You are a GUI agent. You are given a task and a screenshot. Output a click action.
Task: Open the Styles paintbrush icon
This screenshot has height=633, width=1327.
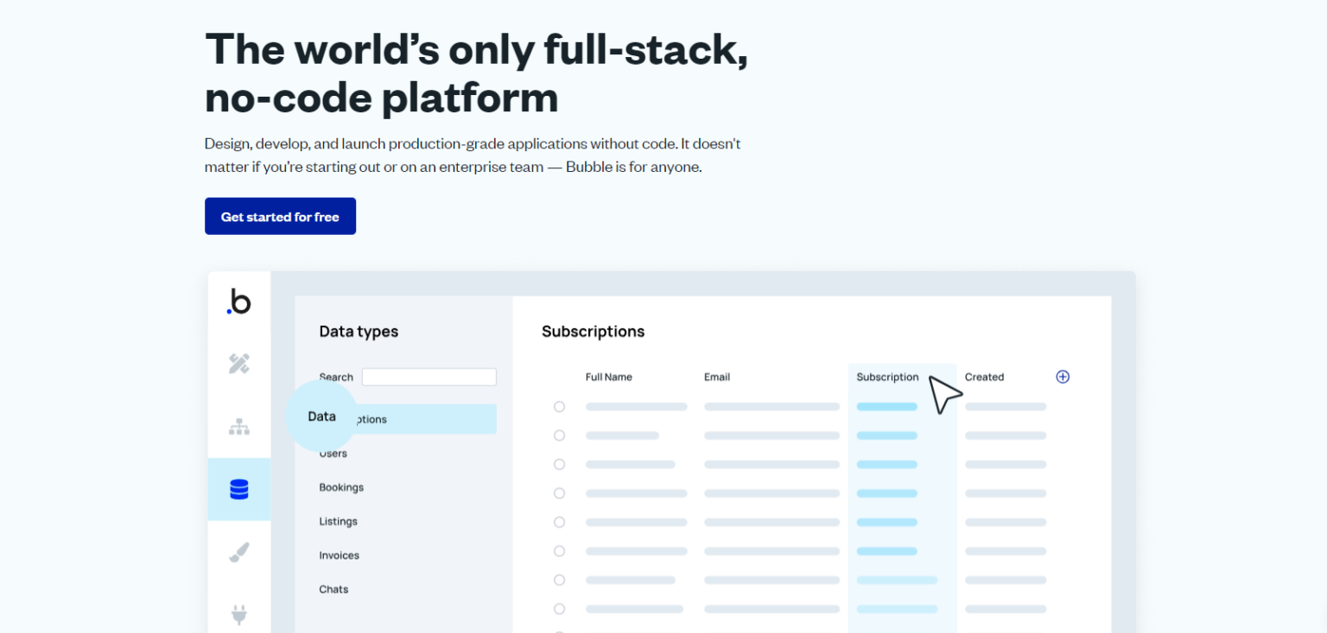[239, 552]
